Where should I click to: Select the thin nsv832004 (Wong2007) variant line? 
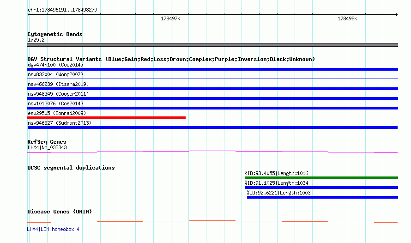212,79
